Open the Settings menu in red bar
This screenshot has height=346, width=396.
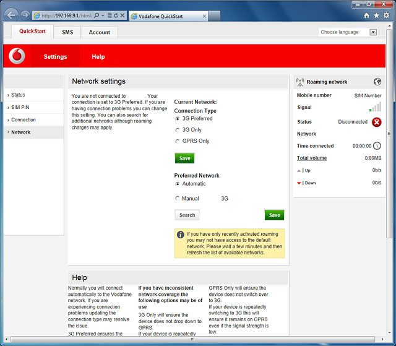(x=55, y=56)
